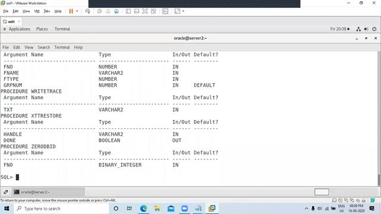This screenshot has width=381, height=214.
Task: Click the send Ctrl+Alt+Del toolbar icon
Action: (x=88, y=11)
